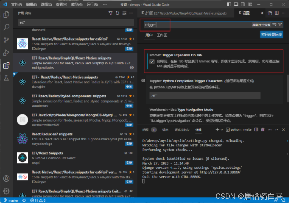The width and height of the screenshot is (289, 204).
Task: Open the Run and Debug view
Action: 6,53
